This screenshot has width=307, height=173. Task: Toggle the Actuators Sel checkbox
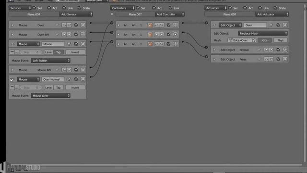pyautogui.click(x=230, y=8)
